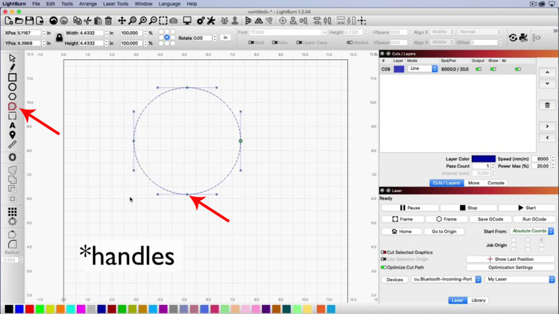Expand the Start From Absolute Coords dropdown
The height and width of the screenshot is (314, 559).
(532, 230)
